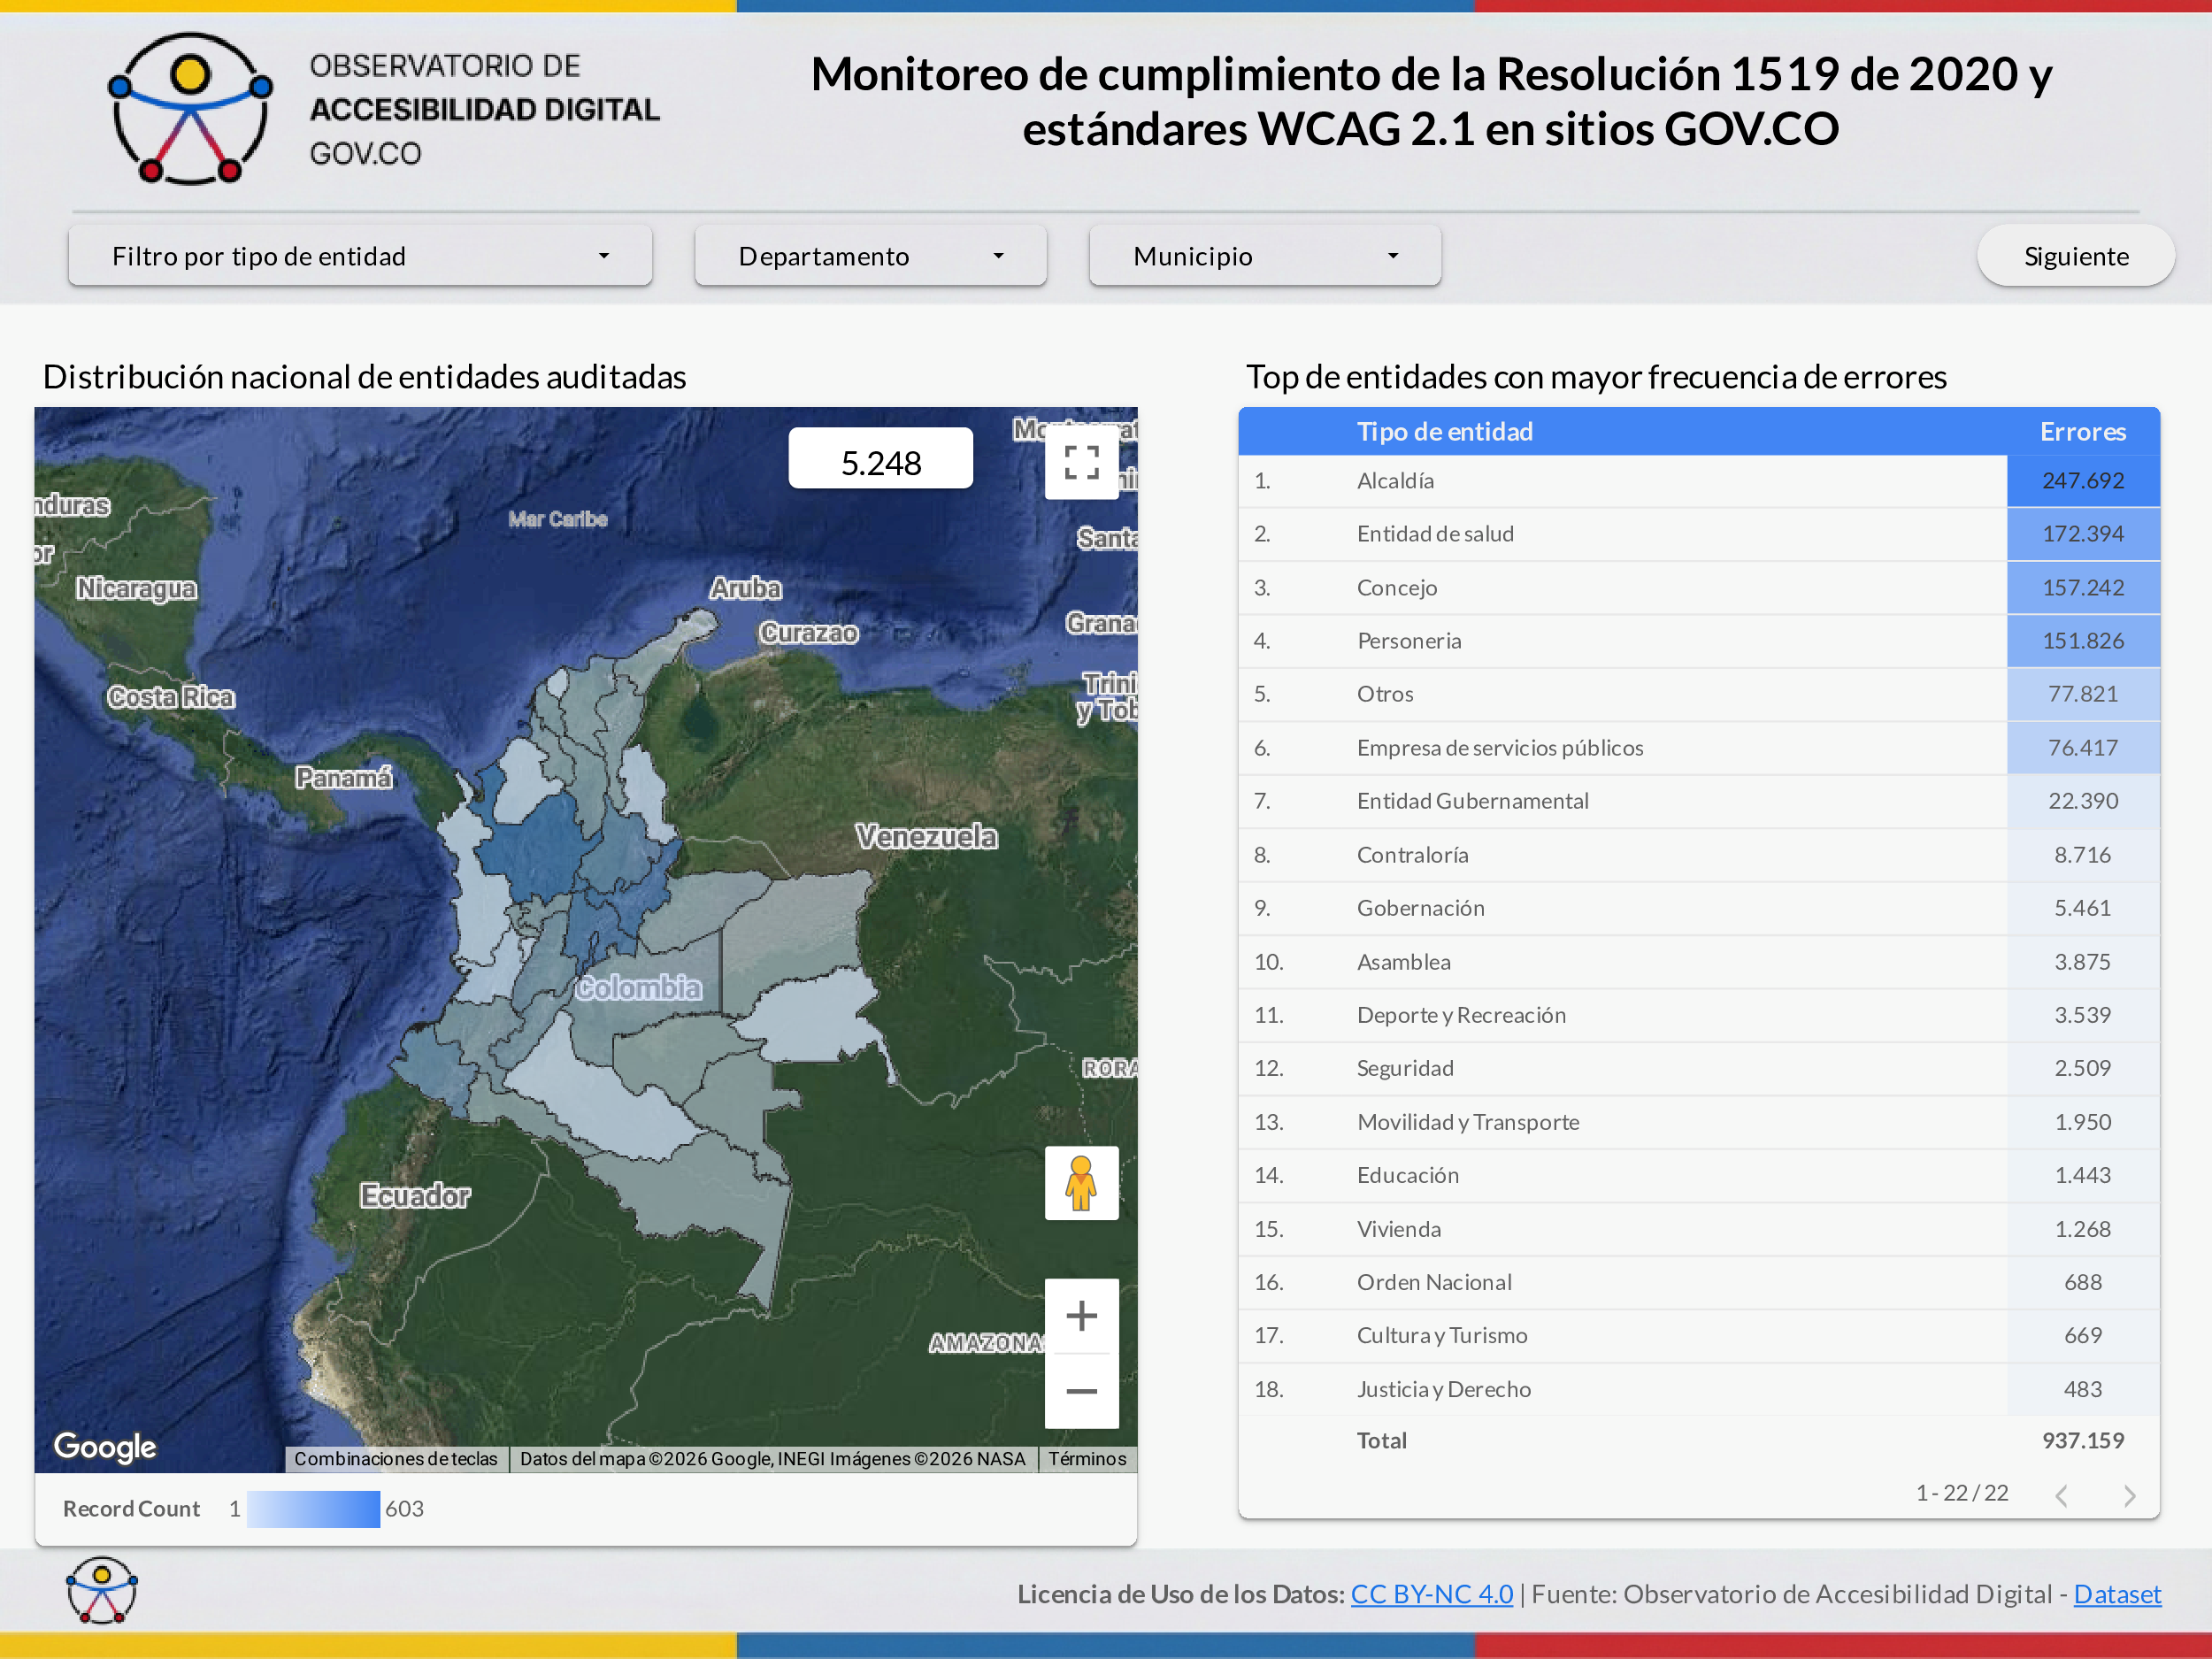Zoom out the map with minus button
This screenshot has width=2212, height=1659.
(1081, 1391)
